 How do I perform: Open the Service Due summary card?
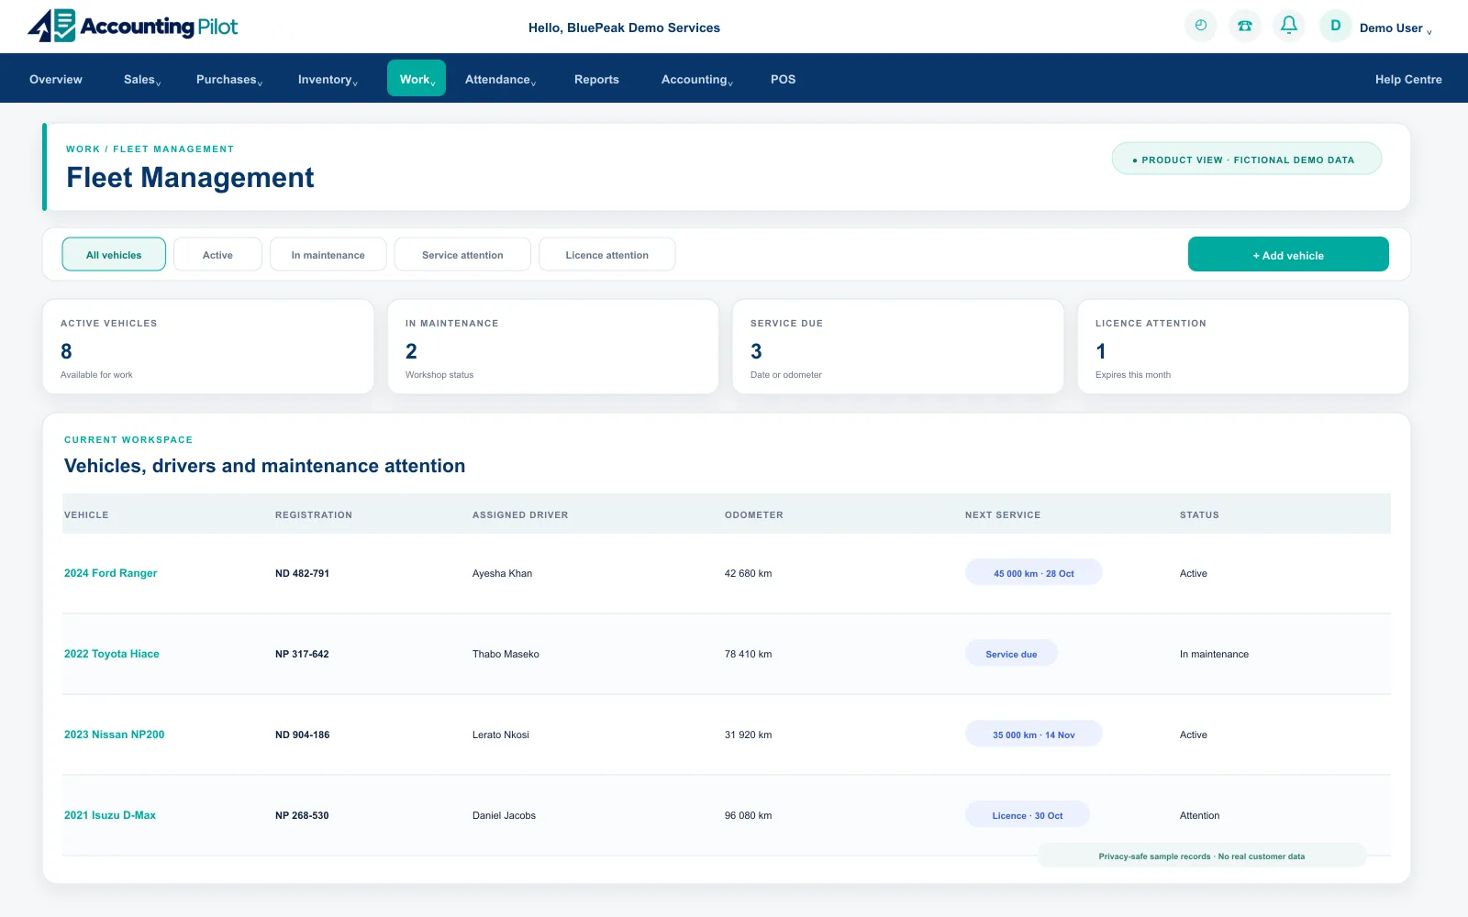pos(898,348)
